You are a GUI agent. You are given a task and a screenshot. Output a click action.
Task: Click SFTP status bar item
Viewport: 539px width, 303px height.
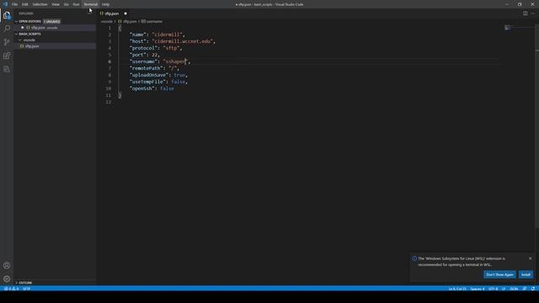(26, 289)
